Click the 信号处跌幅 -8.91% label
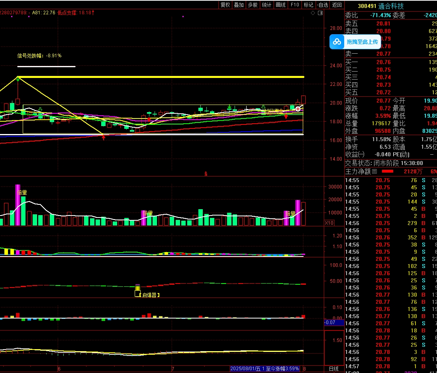437x373 pixels. (x=39, y=56)
